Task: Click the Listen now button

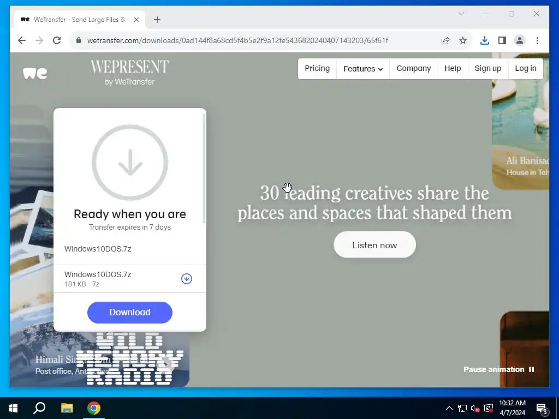Action: coord(374,245)
